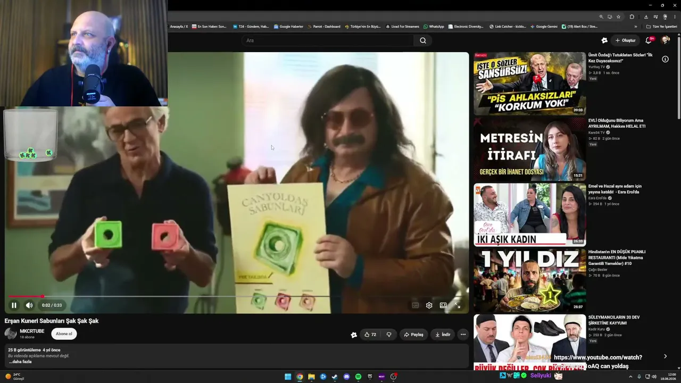Click the 'Oluştur' create button
681x383 pixels.
(625, 40)
